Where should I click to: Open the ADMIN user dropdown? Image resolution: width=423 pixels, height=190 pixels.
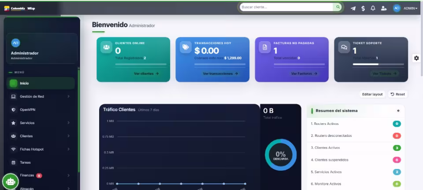click(410, 8)
